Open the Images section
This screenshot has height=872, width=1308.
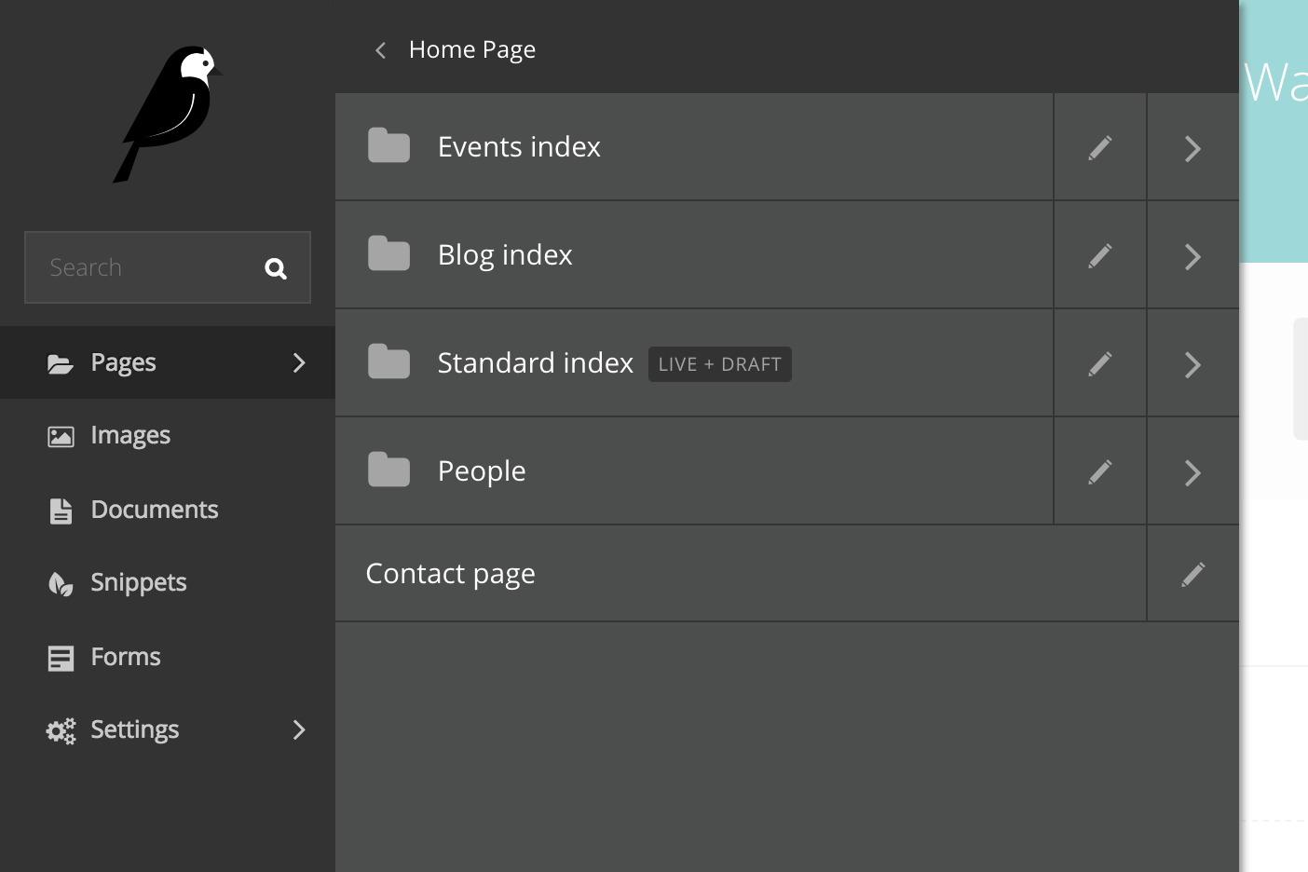tap(130, 435)
